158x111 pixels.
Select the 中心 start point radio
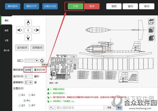(x=24, y=101)
